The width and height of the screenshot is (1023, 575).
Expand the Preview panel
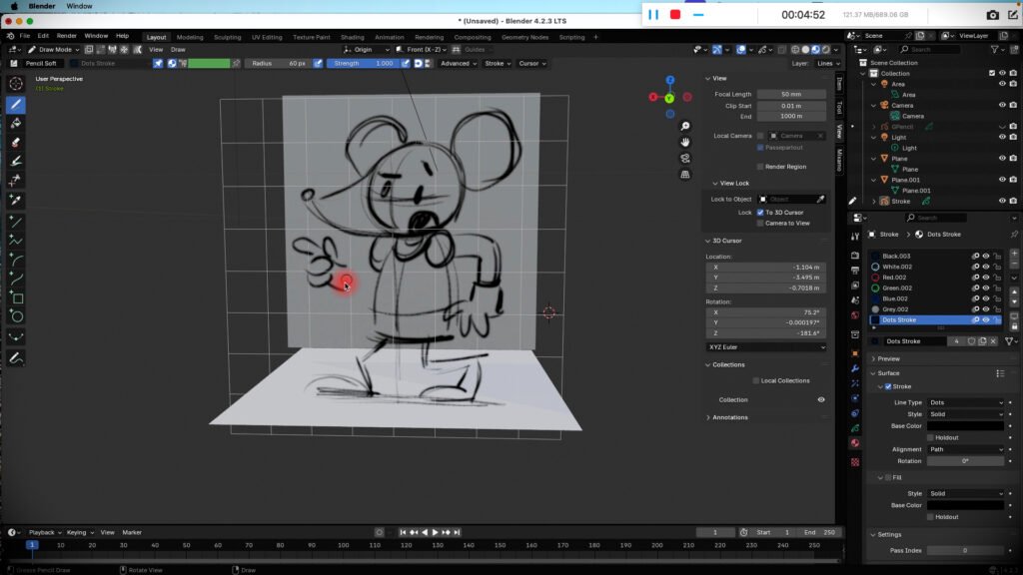click(888, 358)
